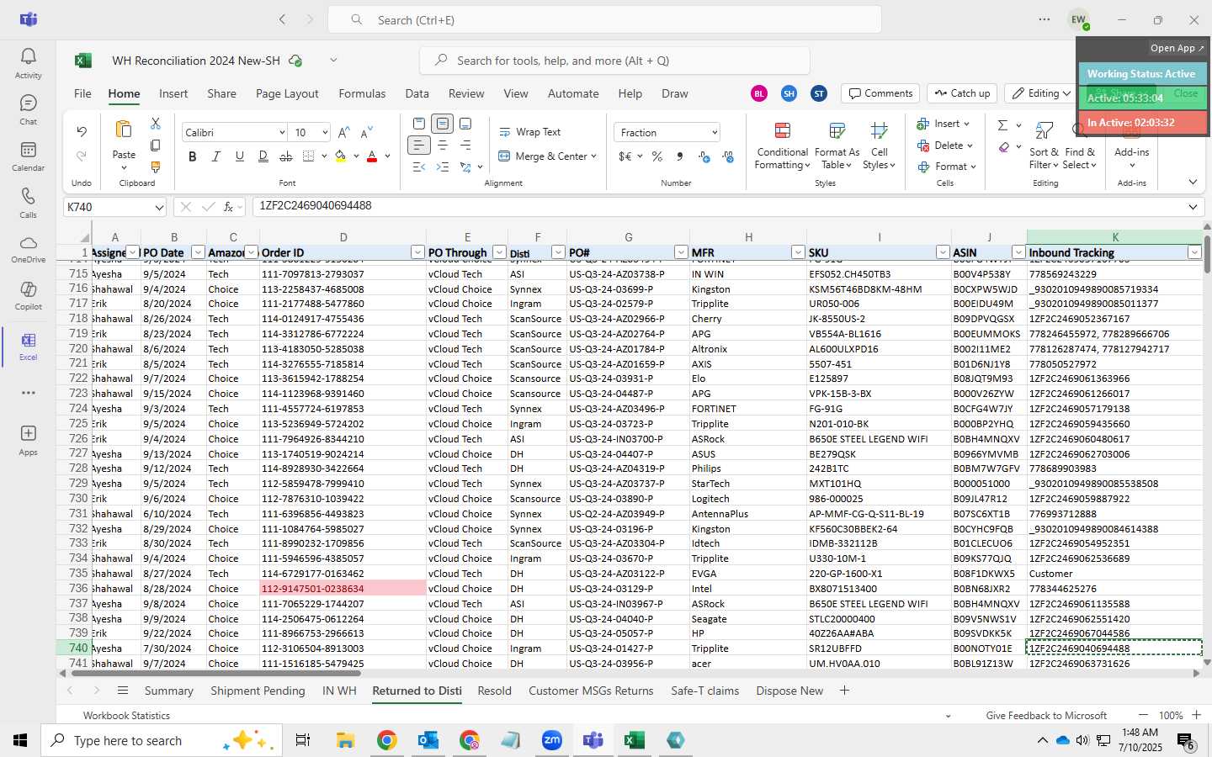Insert function with the fx button
Image resolution: width=1212 pixels, height=757 pixels.
click(228, 207)
